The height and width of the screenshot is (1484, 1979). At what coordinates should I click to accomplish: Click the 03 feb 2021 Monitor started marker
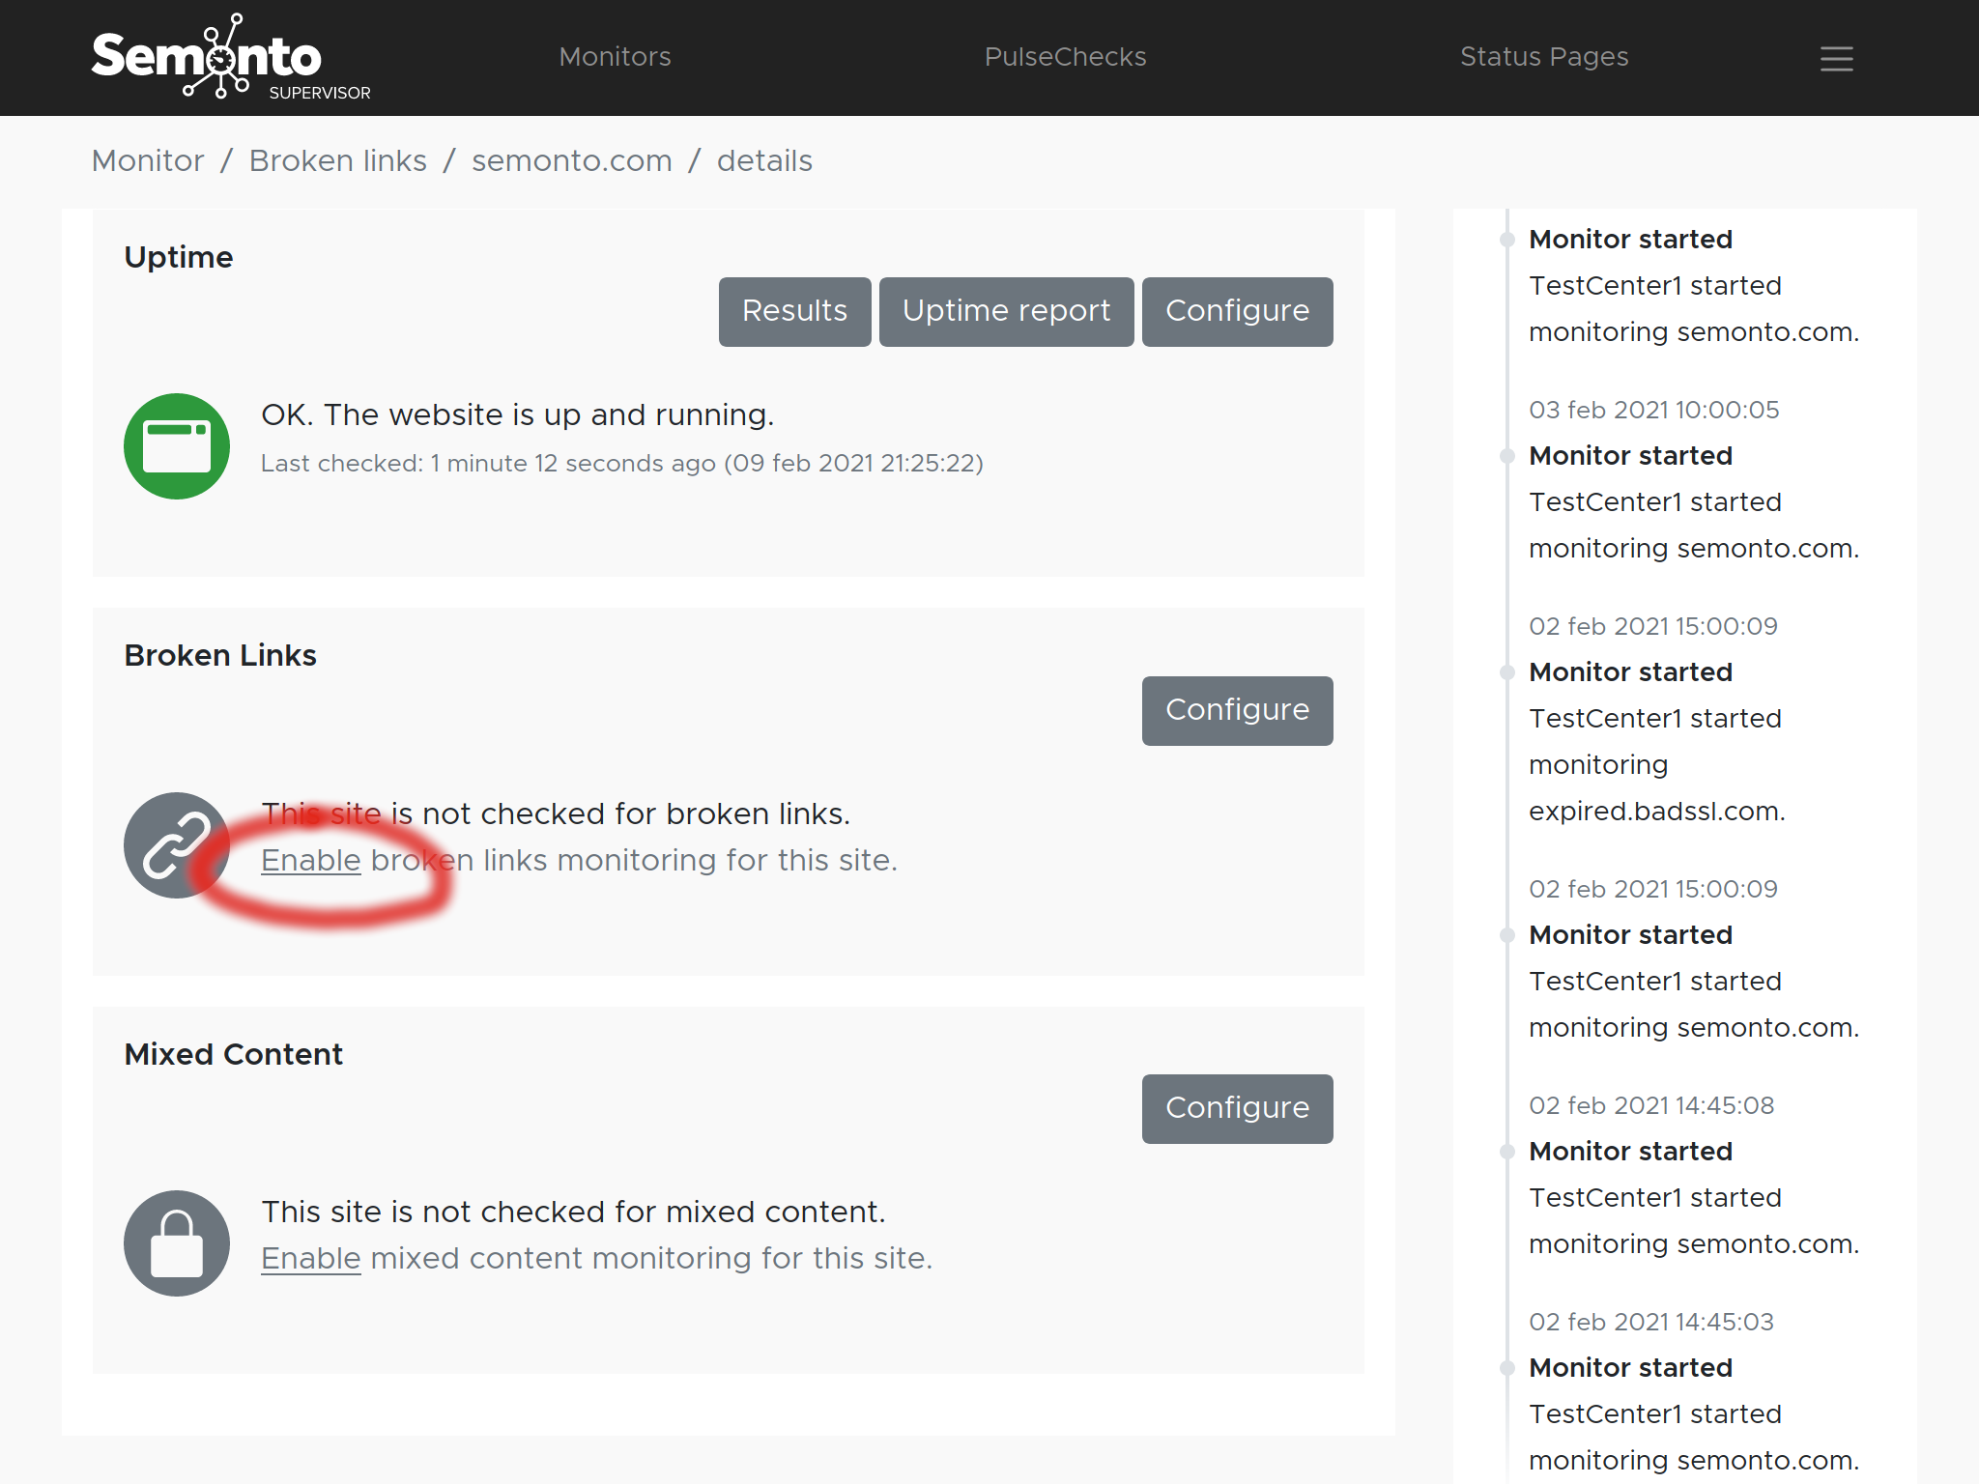(x=1506, y=456)
